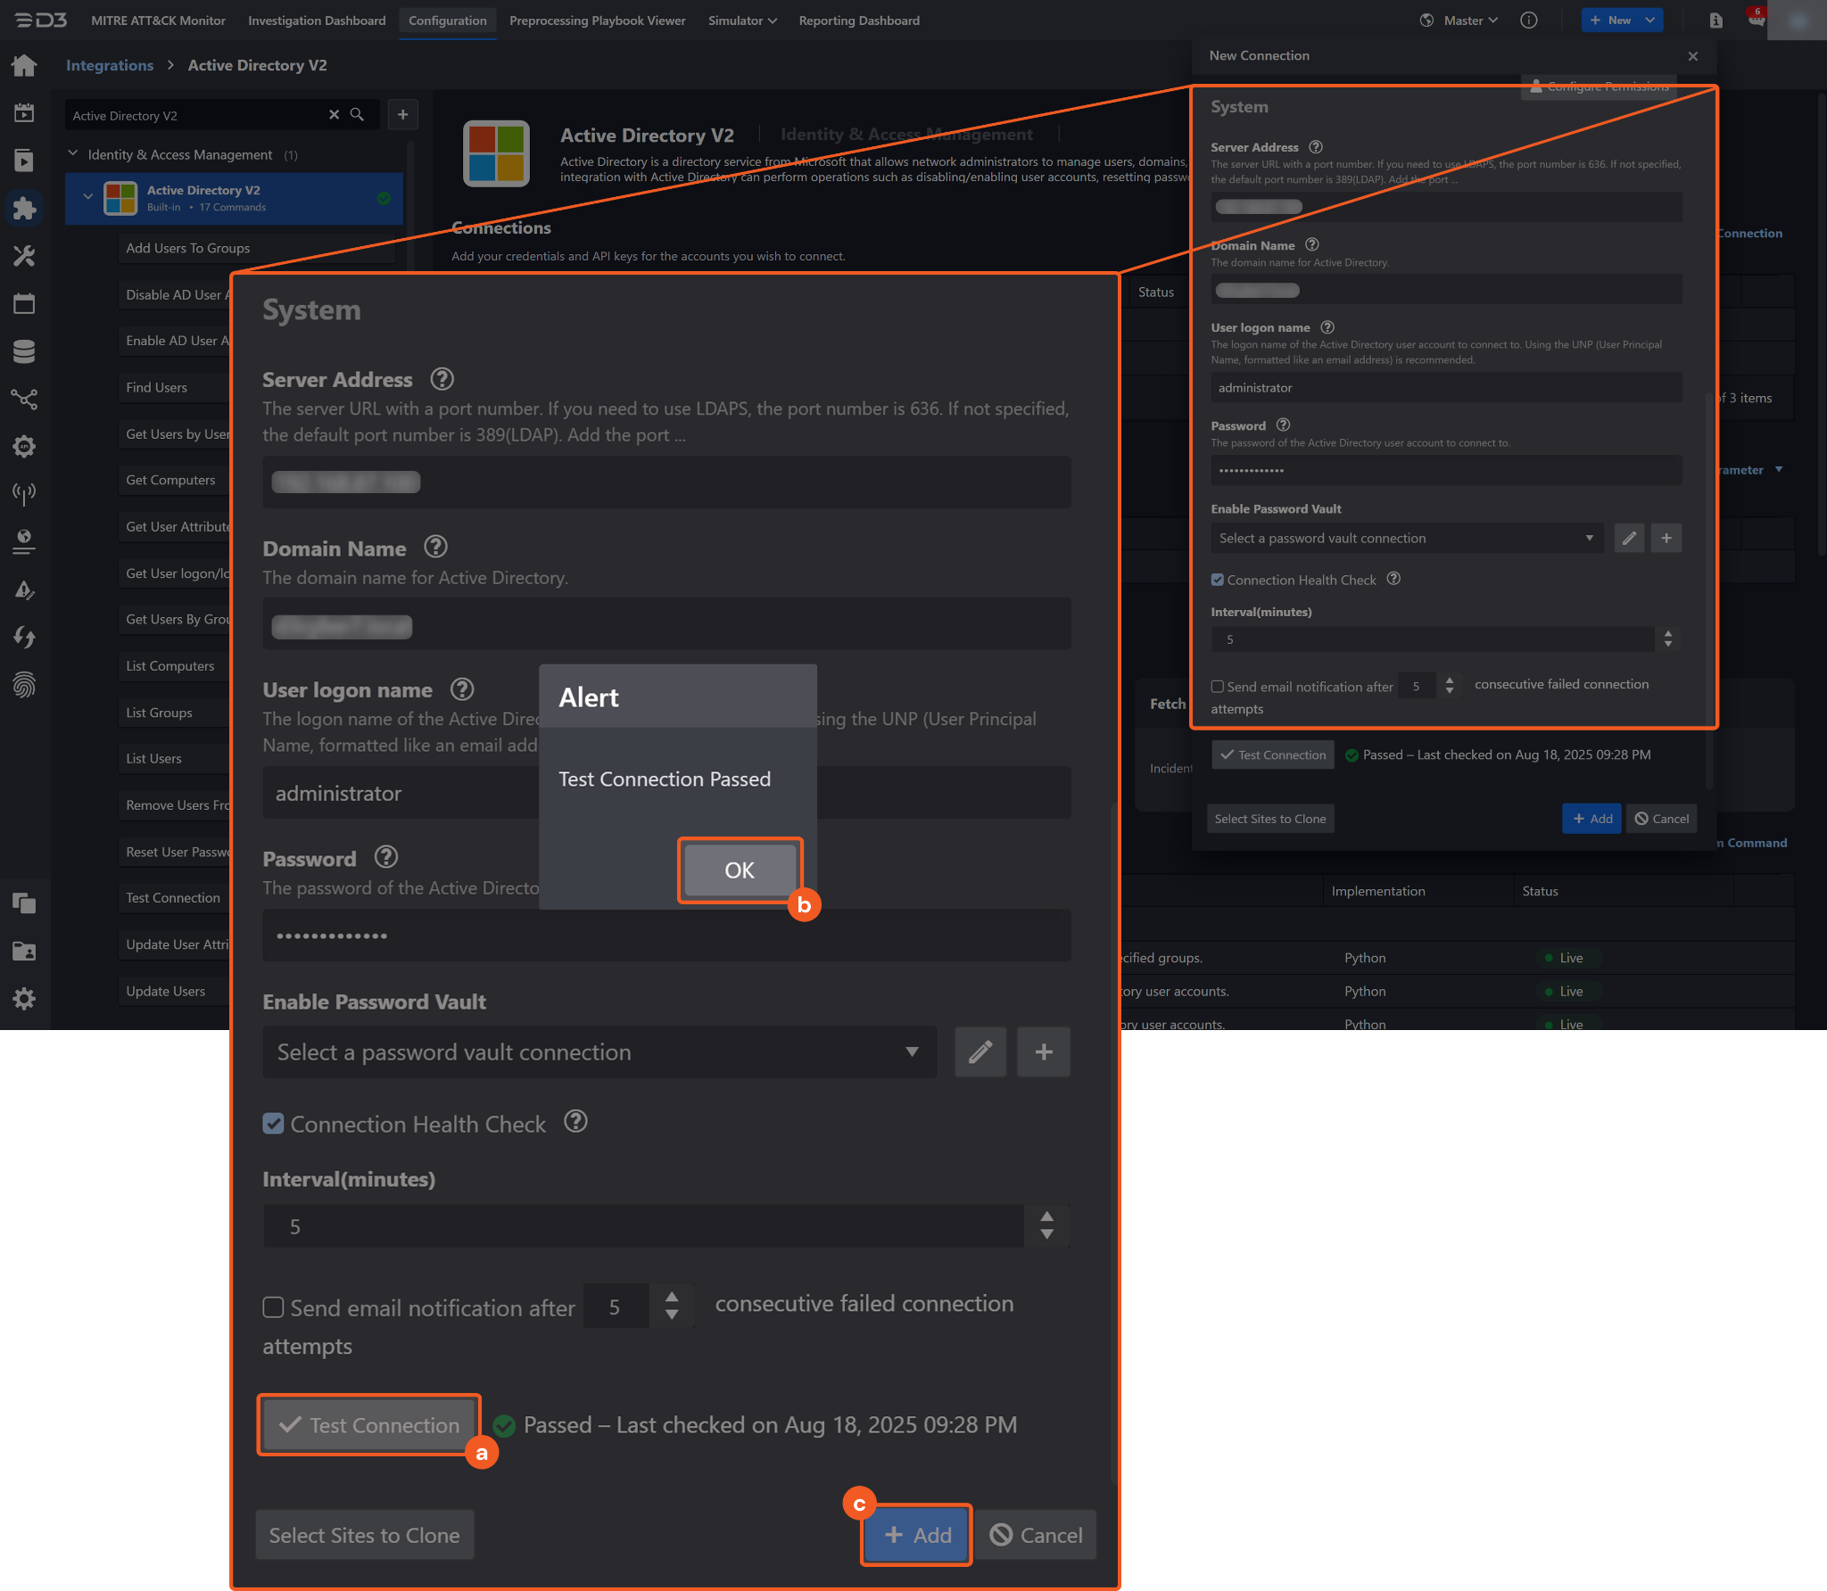Clear the Active Directory V2 search text
The height and width of the screenshot is (1591, 1827).
coord(334,114)
